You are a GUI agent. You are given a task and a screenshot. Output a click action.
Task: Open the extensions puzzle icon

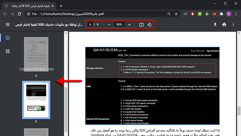click(x=221, y=14)
